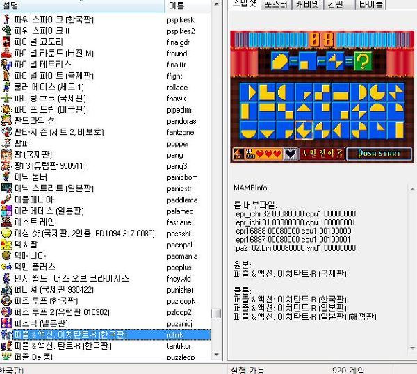Click the pzloop2 game icon
The width and height of the screenshot is (417, 374).
pos(6,311)
